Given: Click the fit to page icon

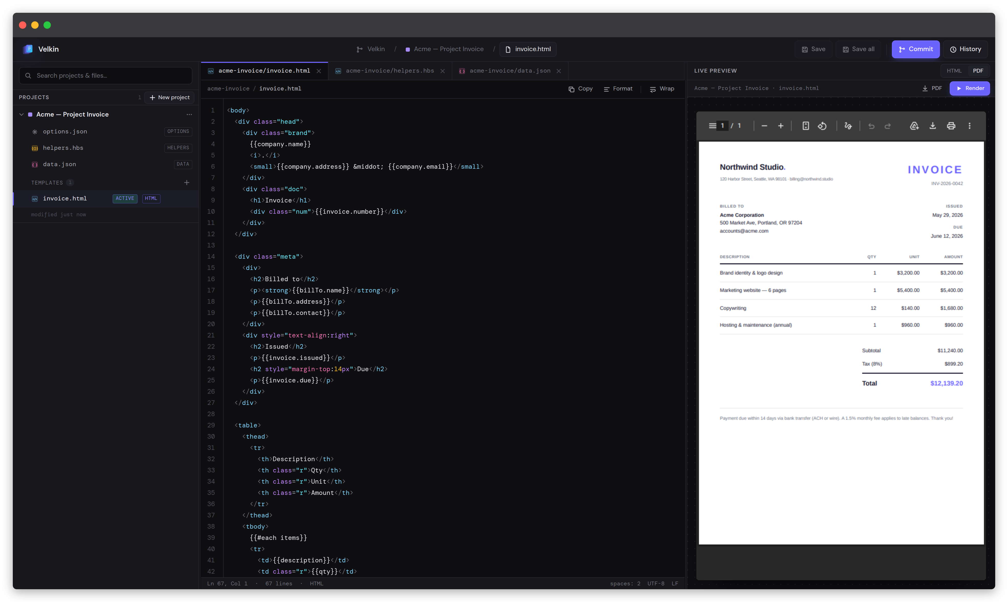Looking at the screenshot, I should (x=805, y=126).
